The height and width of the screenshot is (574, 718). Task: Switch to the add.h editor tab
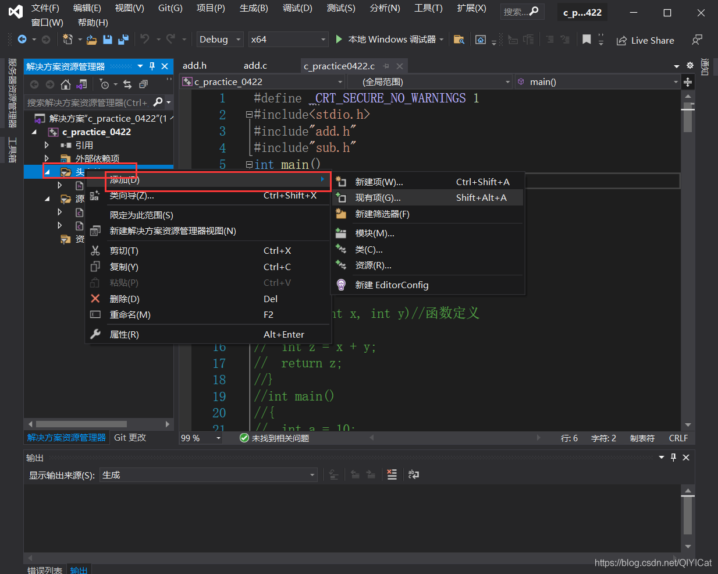[x=194, y=66]
